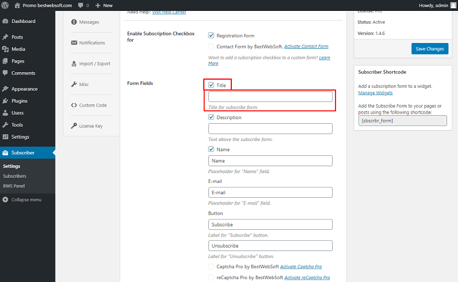Open the comments bubble icon in admin bar
This screenshot has width=458, height=282.
pyautogui.click(x=81, y=5)
